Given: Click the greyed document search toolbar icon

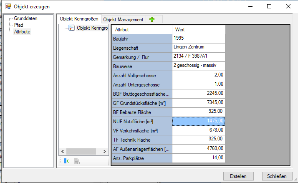Looking at the screenshot, I should coord(77,161).
